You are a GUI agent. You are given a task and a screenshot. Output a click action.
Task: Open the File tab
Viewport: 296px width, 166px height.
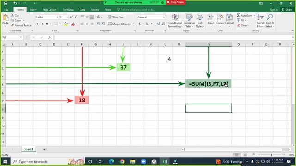[6, 10]
